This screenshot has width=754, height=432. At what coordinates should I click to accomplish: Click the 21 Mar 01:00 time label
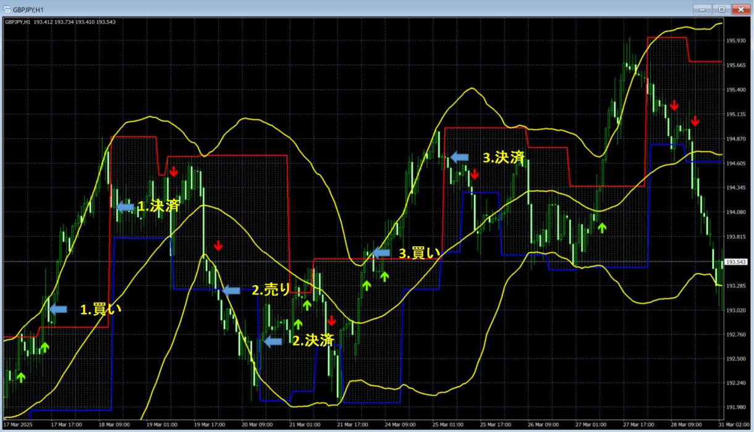click(305, 425)
